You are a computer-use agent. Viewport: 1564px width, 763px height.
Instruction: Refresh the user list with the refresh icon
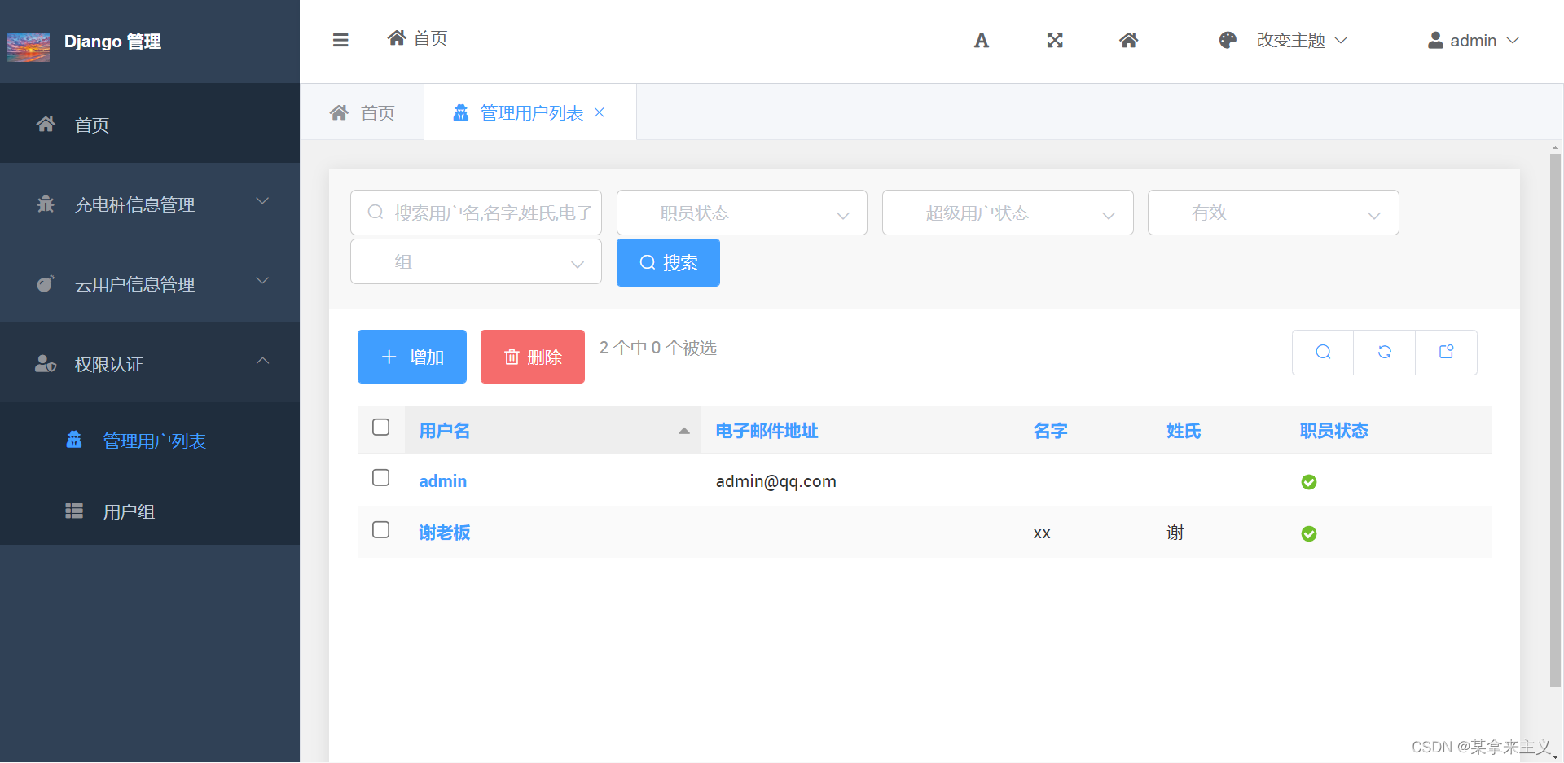click(x=1384, y=352)
